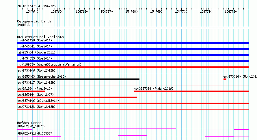The image size is (257, 140).
Task: Click ruler position 1547650
Action: tap(57, 11)
